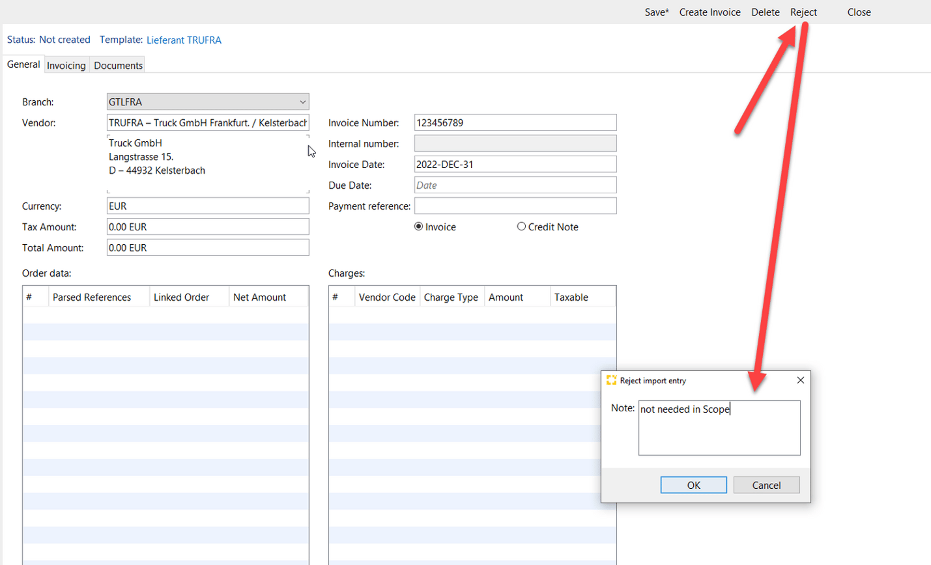931x565 pixels.
Task: Click the Note text area in dialog
Action: (x=719, y=428)
